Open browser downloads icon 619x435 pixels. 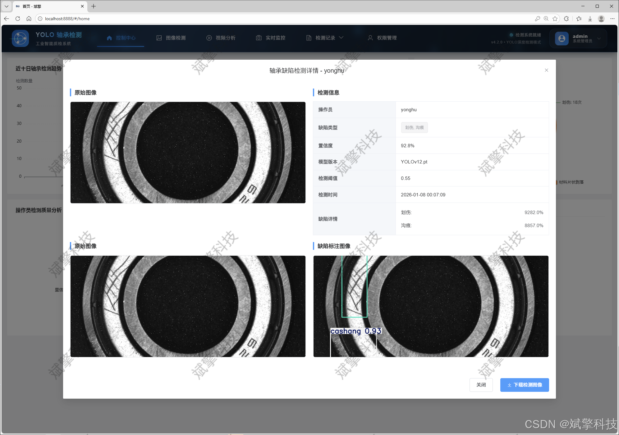click(x=590, y=19)
